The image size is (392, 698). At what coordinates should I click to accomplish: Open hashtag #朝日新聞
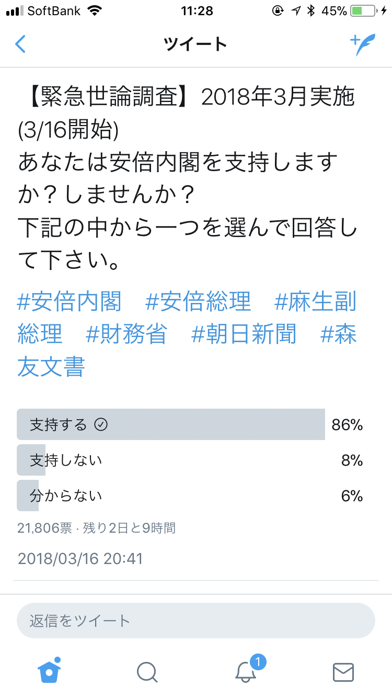pyautogui.click(x=244, y=334)
